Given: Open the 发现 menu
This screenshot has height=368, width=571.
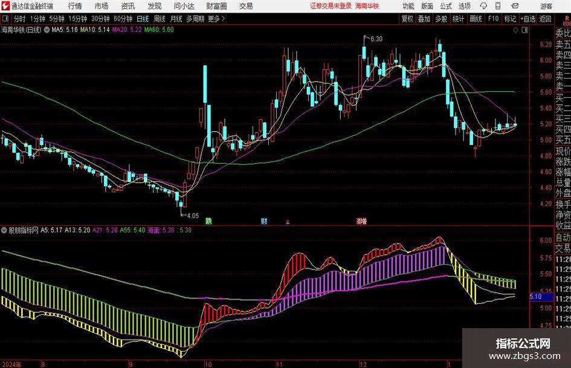Looking at the screenshot, I should click(x=155, y=6).
